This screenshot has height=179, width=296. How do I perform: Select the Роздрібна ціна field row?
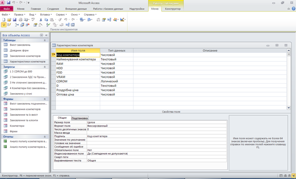pos(169,90)
